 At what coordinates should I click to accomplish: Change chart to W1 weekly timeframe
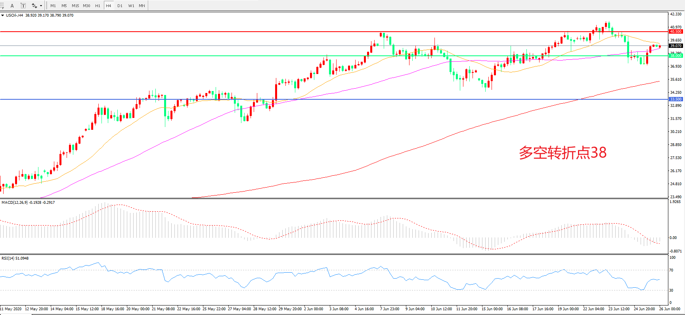click(131, 6)
